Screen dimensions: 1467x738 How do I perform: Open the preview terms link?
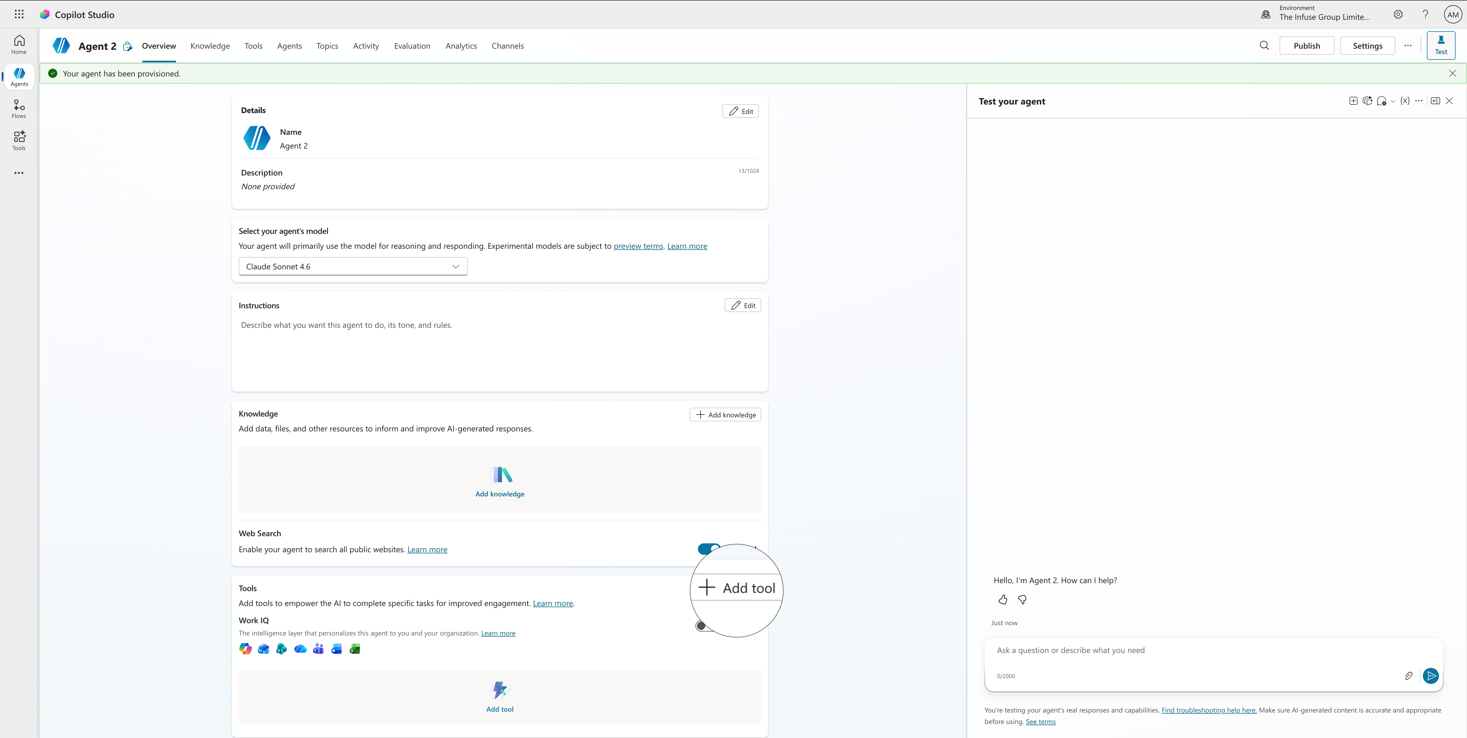click(x=638, y=246)
